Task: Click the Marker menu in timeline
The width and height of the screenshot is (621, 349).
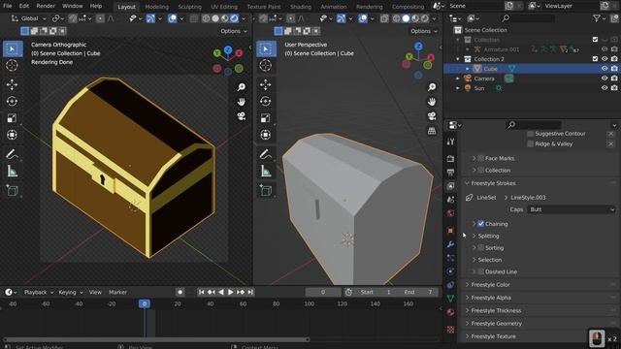Action: pyautogui.click(x=117, y=293)
